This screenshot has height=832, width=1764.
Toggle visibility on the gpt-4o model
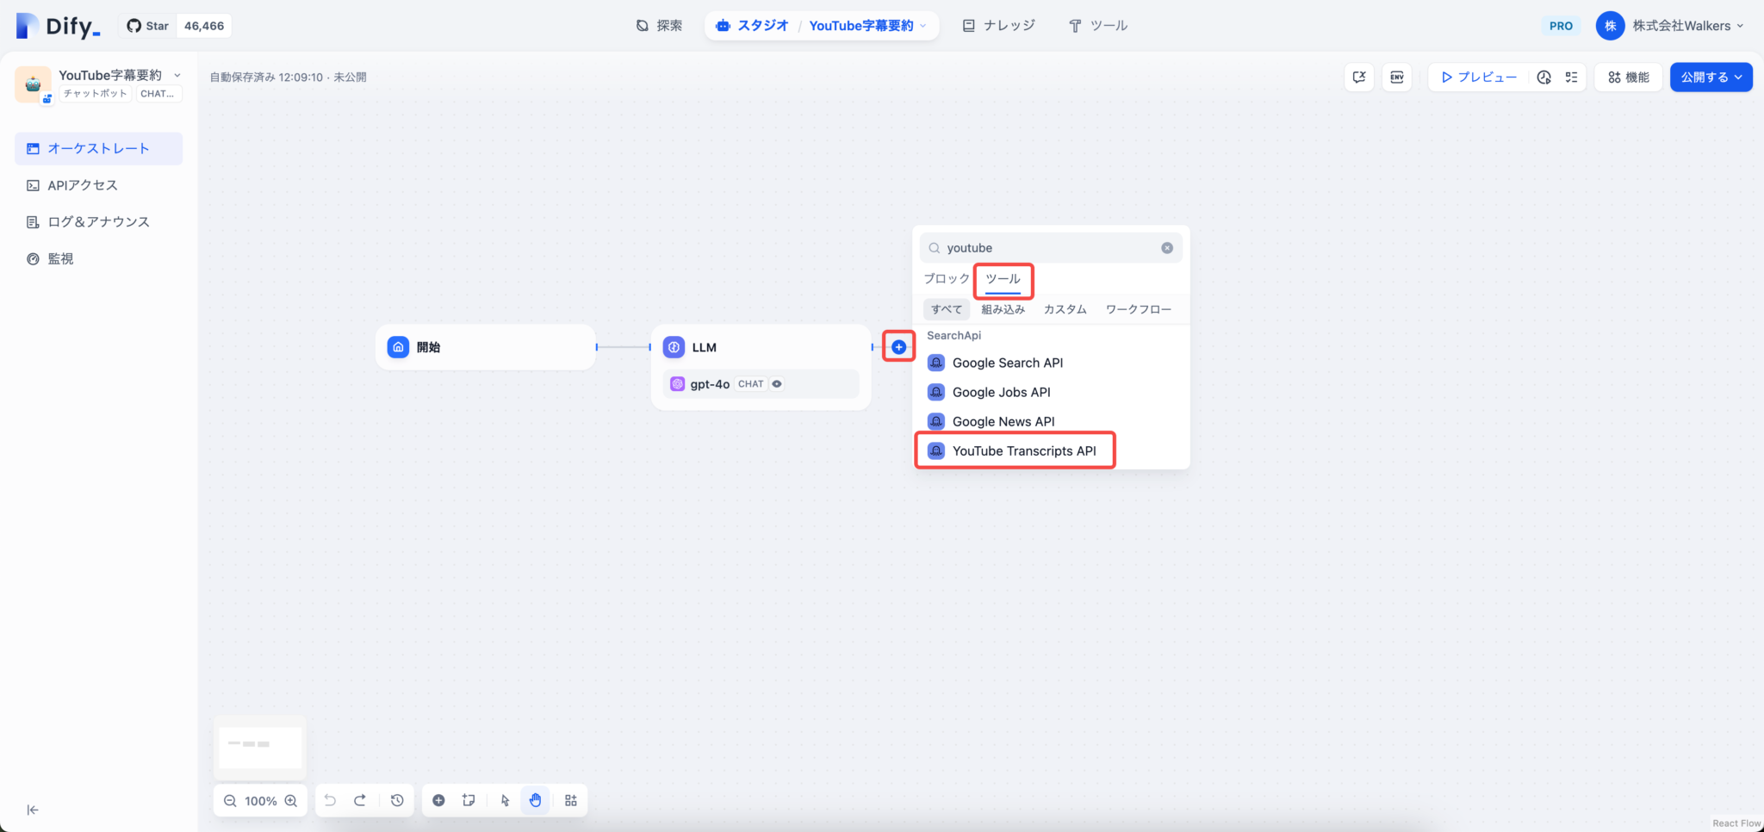pos(777,383)
